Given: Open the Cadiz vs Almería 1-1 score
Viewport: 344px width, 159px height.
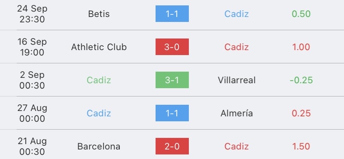Looking at the screenshot, I should point(172,113).
